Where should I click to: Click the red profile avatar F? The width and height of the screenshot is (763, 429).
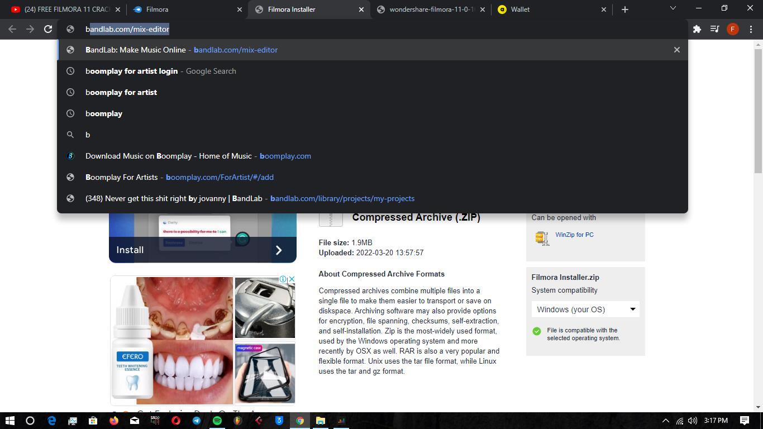pyautogui.click(x=732, y=29)
